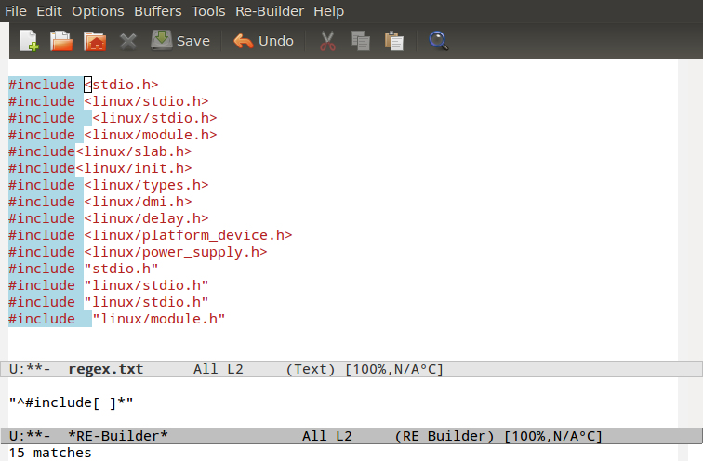This screenshot has height=461, width=703.
Task: Open the Buffers menu list
Action: point(158,11)
